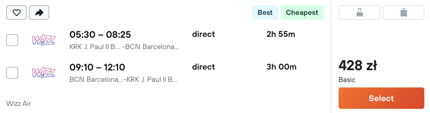430x113 pixels.
Task: Click direct label on return flight
Action: pyautogui.click(x=204, y=67)
